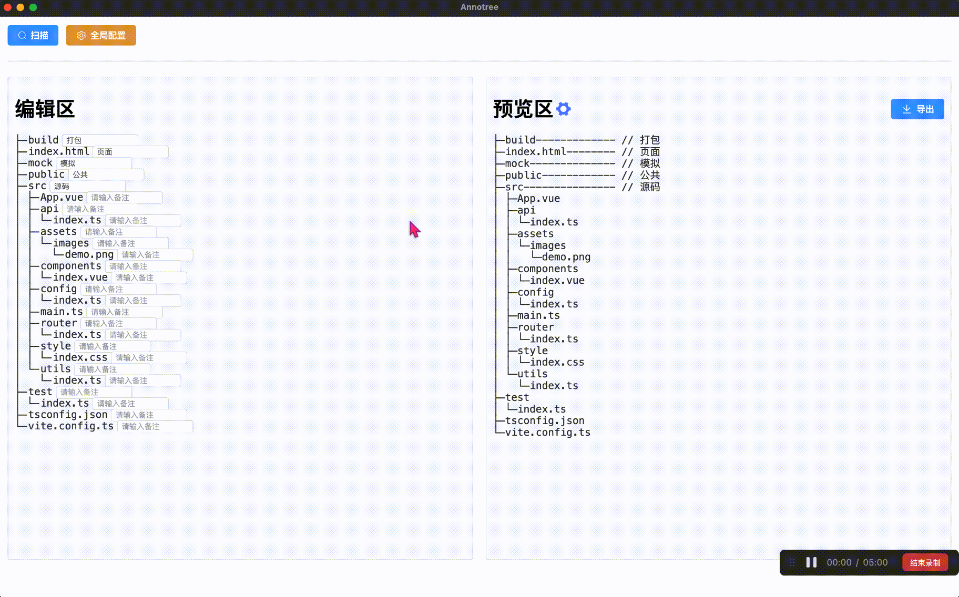Click the 模拟 annotation next to mock

[94, 163]
